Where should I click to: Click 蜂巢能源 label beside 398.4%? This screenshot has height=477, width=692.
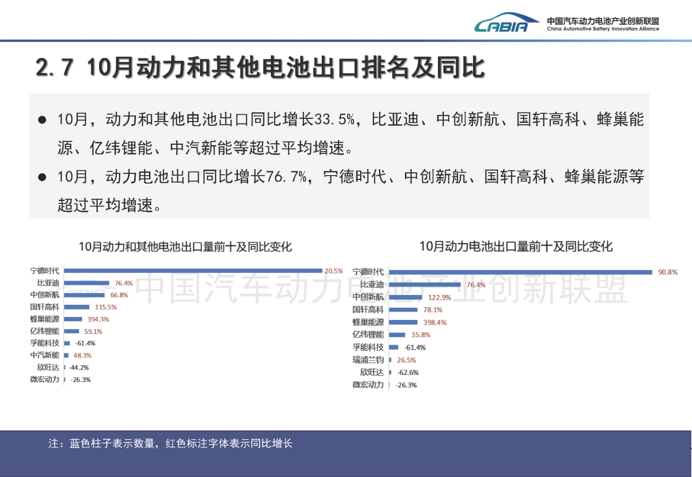pos(368,323)
